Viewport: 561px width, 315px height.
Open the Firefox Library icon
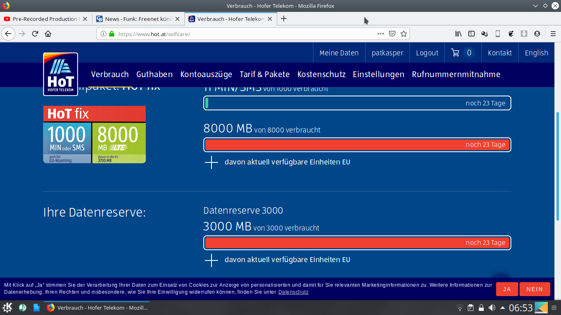(458, 34)
